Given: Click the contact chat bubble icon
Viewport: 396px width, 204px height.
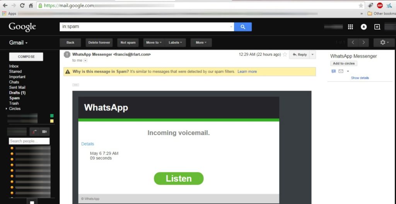Looking at the screenshot, I should (333, 71).
